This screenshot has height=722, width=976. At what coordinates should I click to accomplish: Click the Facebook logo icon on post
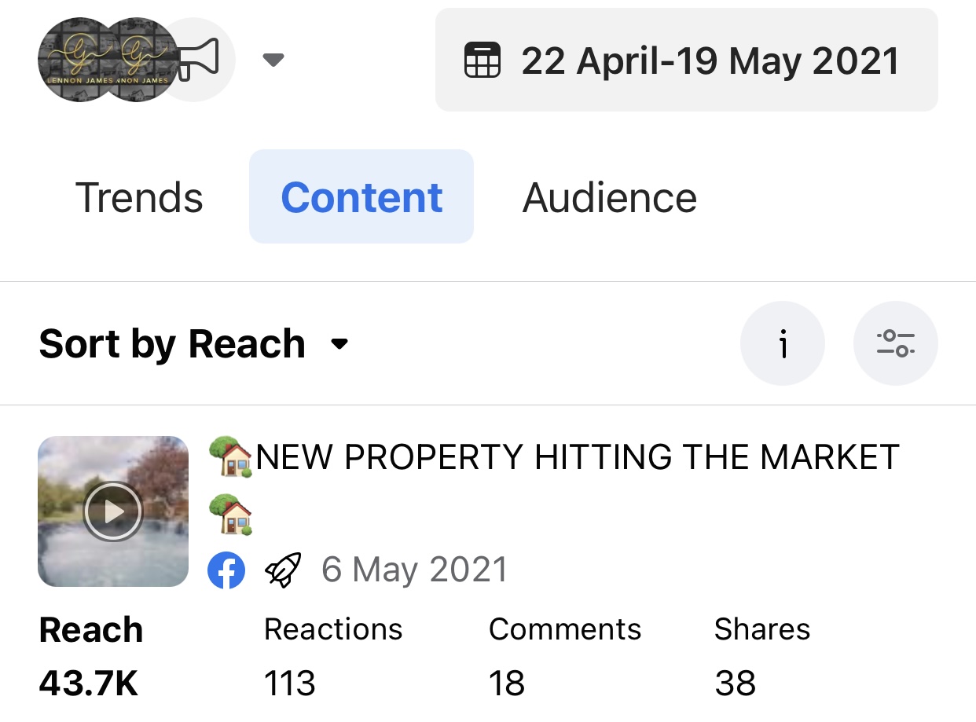226,570
